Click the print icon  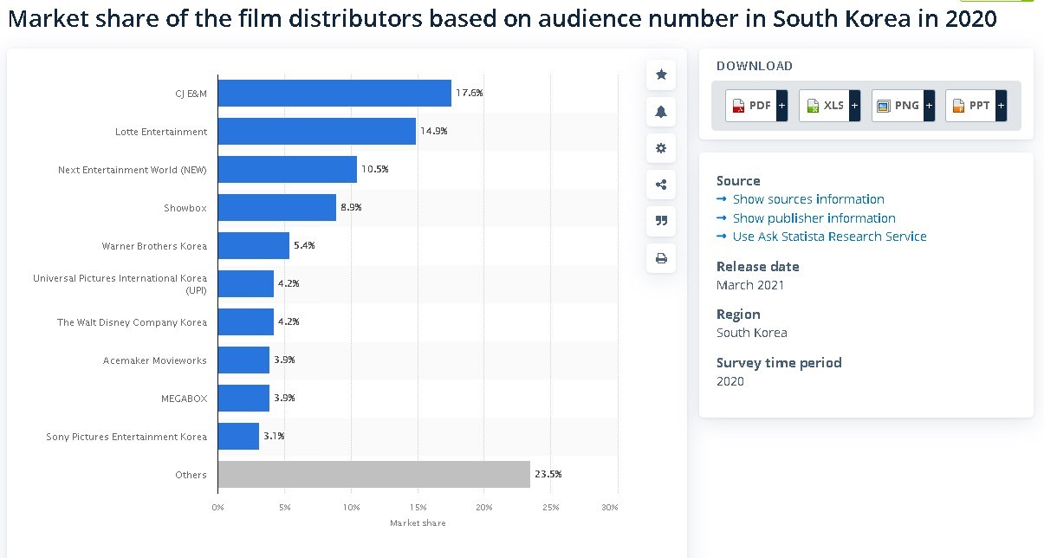[x=661, y=258]
